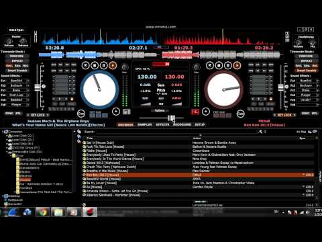
Task: Switch to the SAMPLER tab
Action: 144,124
